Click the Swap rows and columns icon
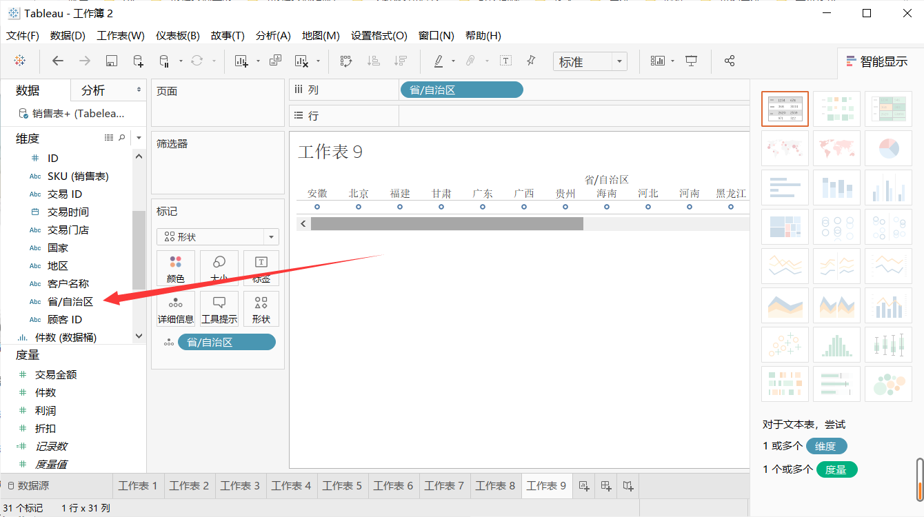The image size is (924, 517). click(346, 61)
